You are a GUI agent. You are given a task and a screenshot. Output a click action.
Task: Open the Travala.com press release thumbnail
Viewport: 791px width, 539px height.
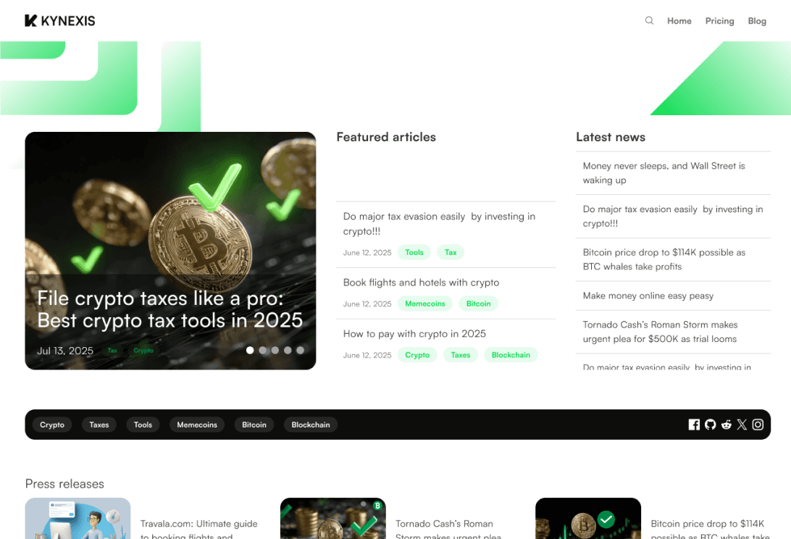(x=78, y=518)
